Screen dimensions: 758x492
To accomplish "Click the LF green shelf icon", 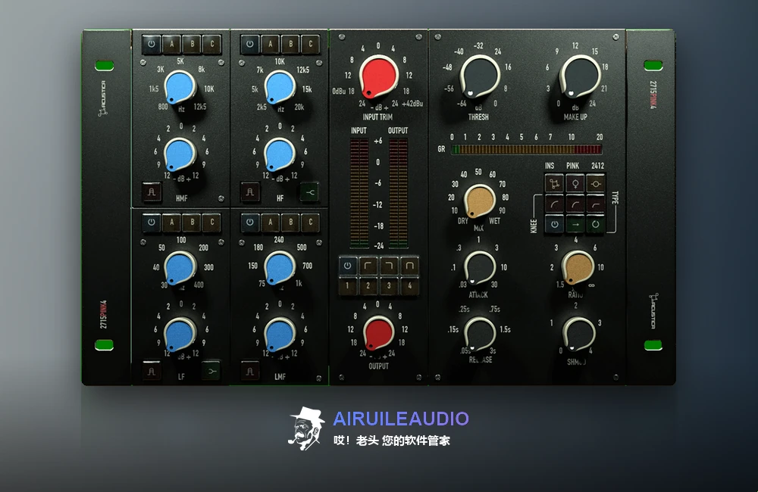I will click(x=211, y=371).
